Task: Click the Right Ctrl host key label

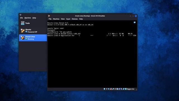Action: pyautogui.click(x=131, y=89)
